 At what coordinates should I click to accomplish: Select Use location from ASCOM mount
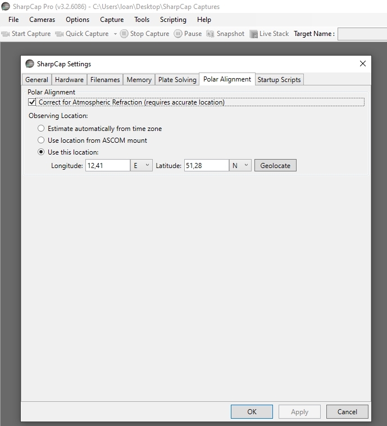point(41,141)
